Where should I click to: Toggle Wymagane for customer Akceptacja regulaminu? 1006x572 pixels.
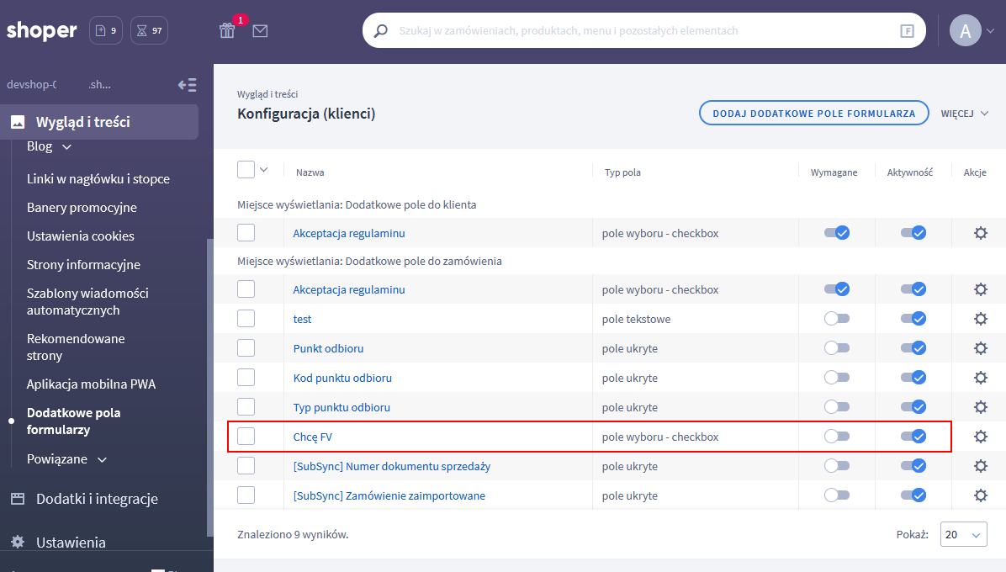(837, 233)
